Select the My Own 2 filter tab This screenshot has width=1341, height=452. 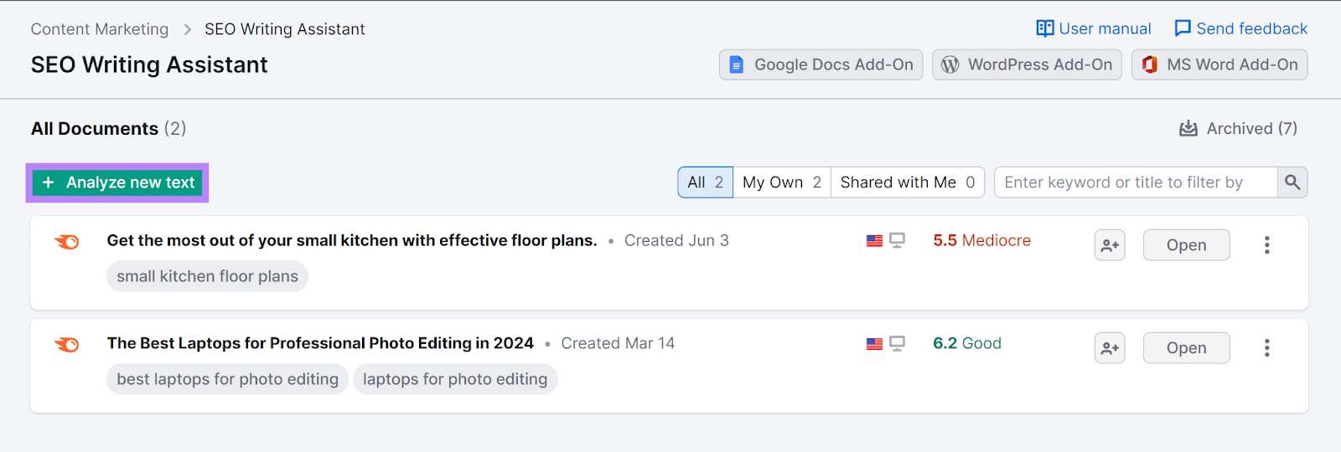coord(782,182)
